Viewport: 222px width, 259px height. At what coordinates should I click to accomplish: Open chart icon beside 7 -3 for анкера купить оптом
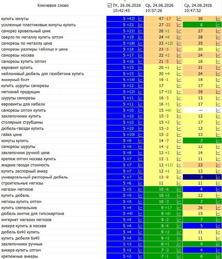[179, 250]
